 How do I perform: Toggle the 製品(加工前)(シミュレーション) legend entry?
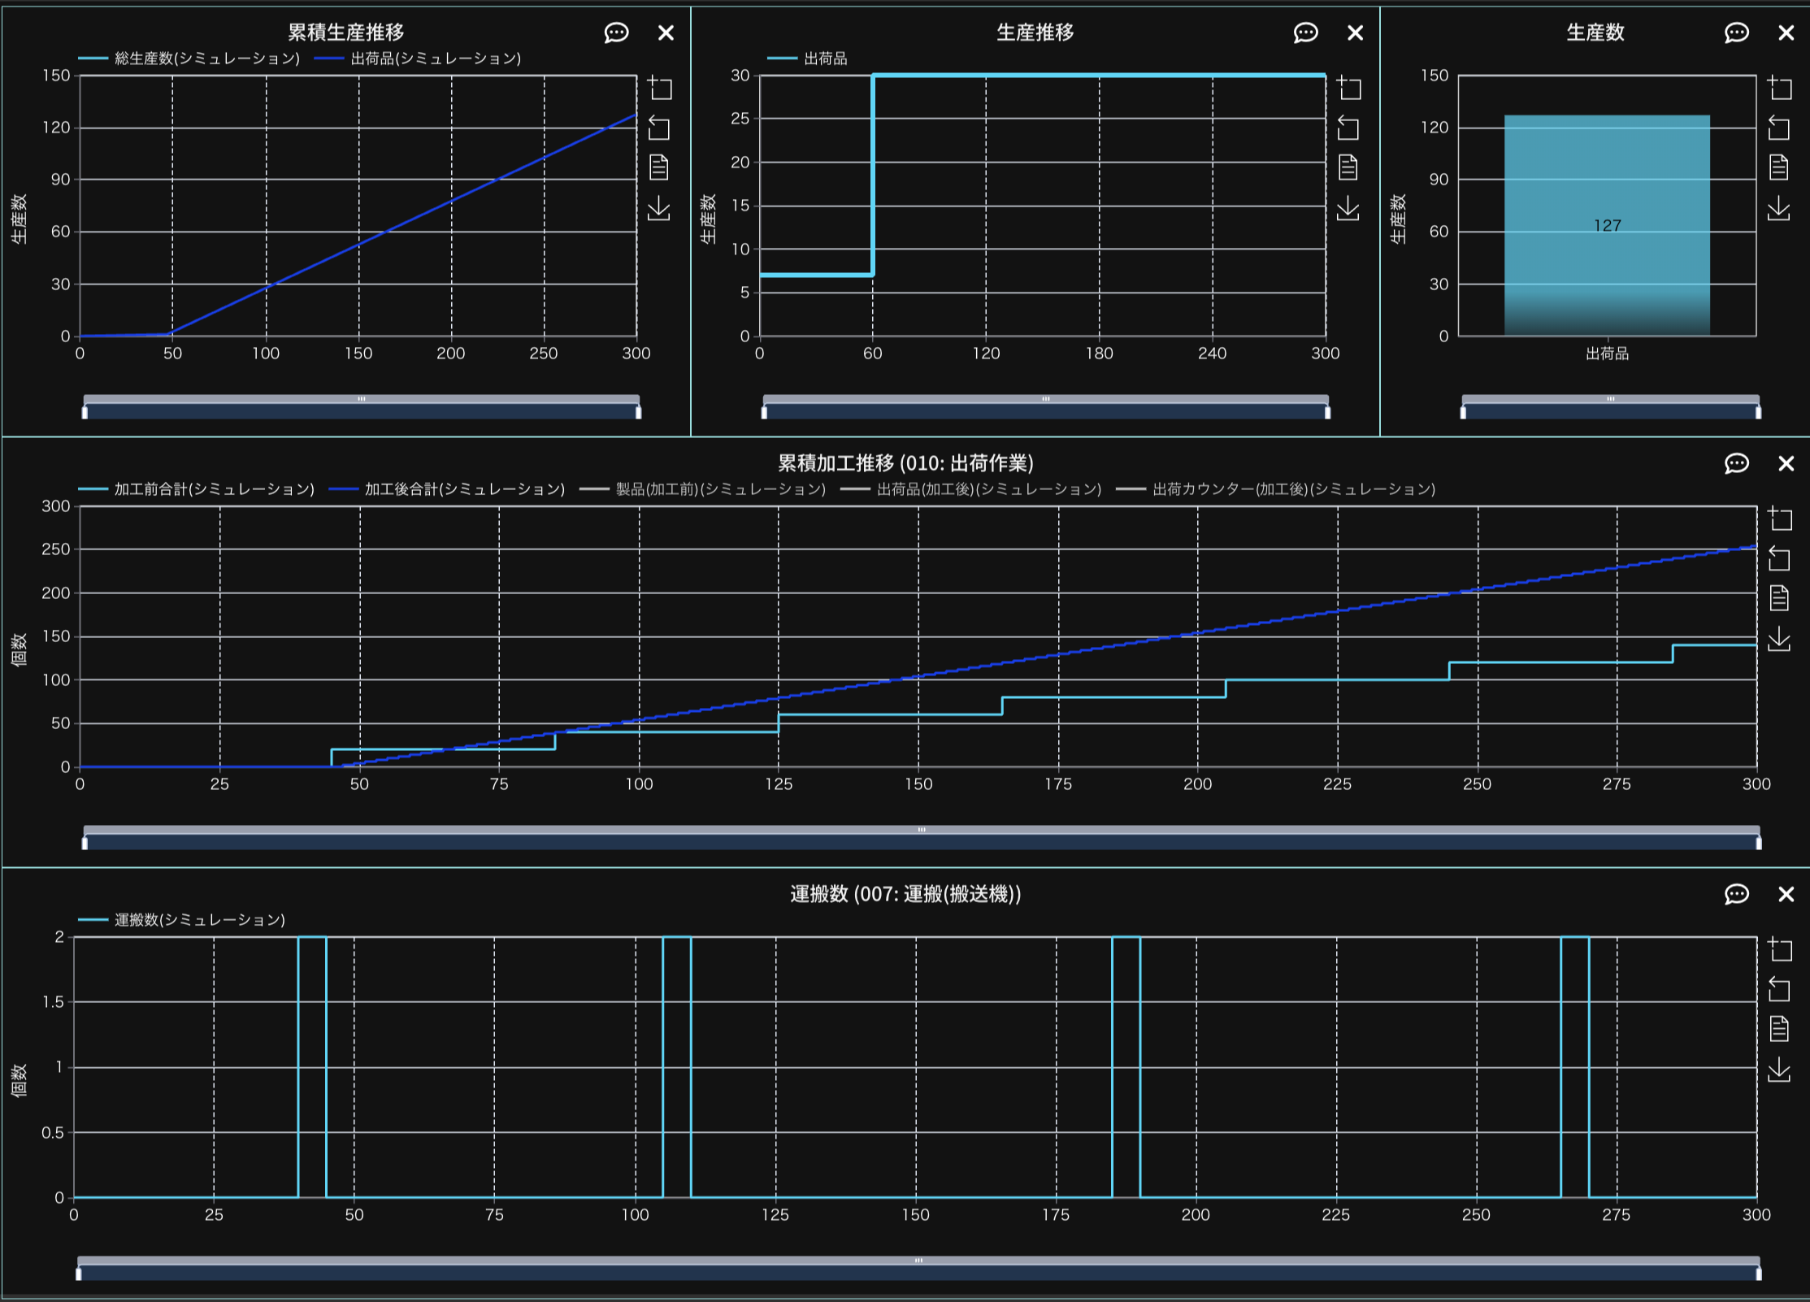tap(720, 489)
